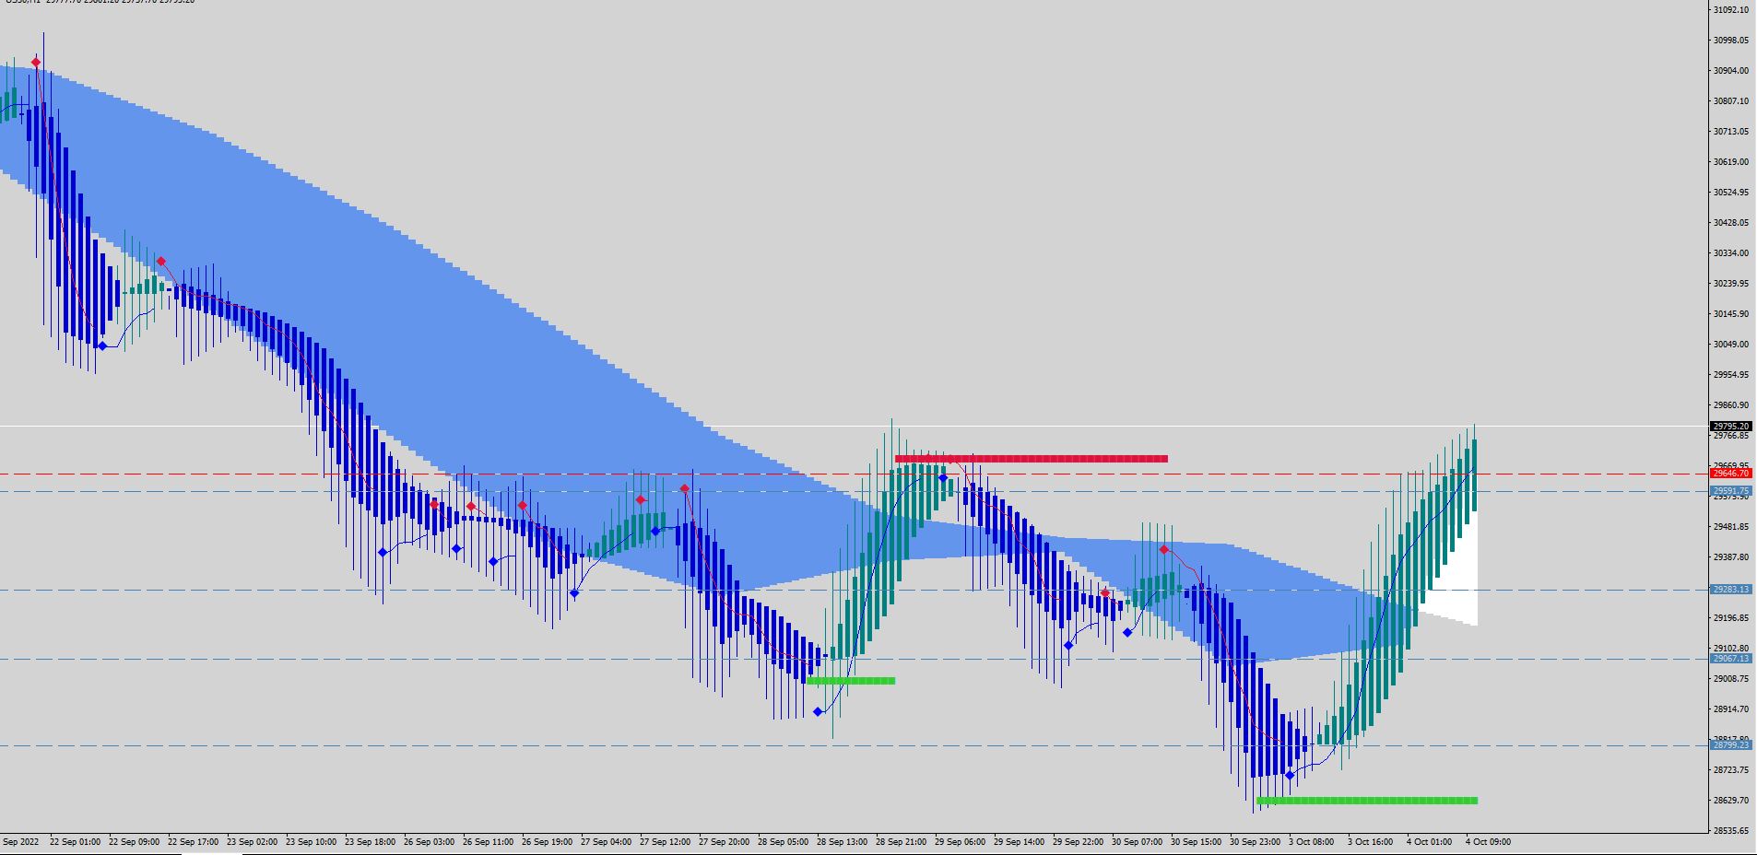This screenshot has height=855, width=1757.
Task: Click the red diamond at the chart's top-left peak
Action: pos(36,63)
